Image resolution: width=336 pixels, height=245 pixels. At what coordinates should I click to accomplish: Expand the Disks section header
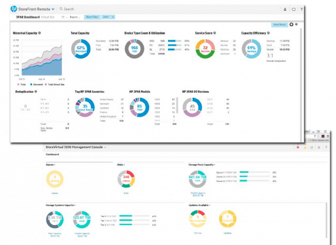click(121, 165)
